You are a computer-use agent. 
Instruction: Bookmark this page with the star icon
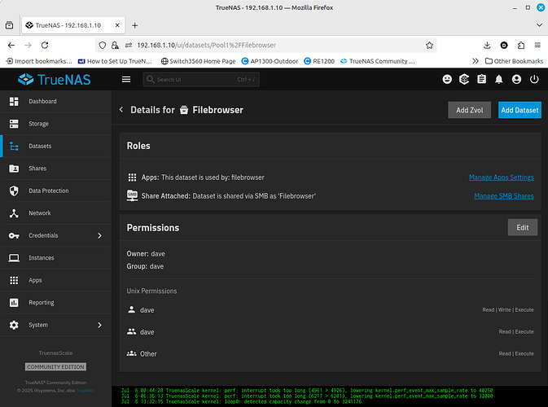pyautogui.click(x=429, y=45)
